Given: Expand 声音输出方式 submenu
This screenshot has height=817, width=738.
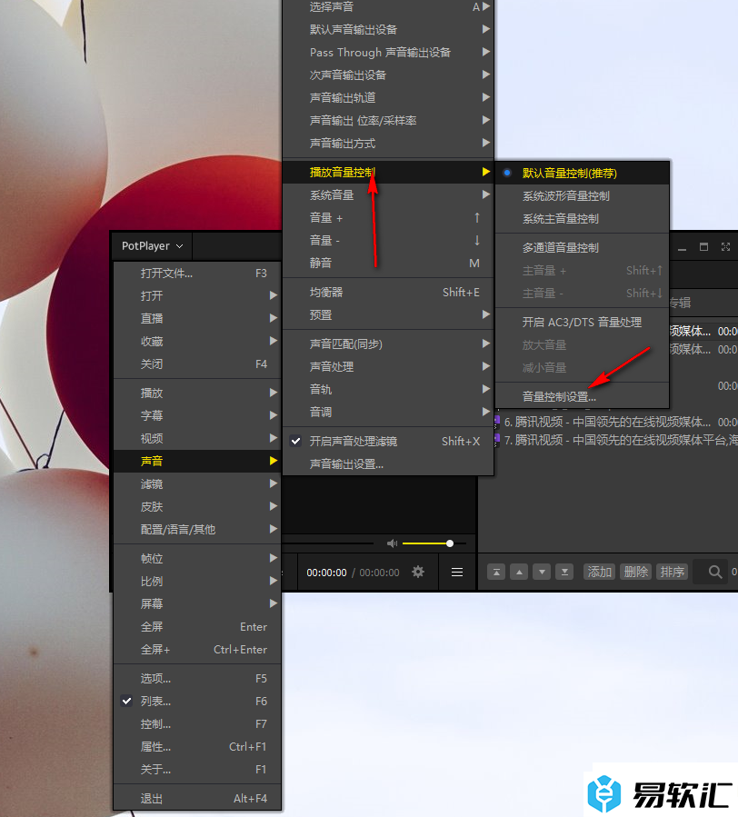Looking at the screenshot, I should (x=388, y=144).
